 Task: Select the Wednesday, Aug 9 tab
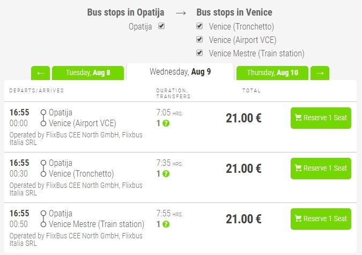(x=180, y=72)
